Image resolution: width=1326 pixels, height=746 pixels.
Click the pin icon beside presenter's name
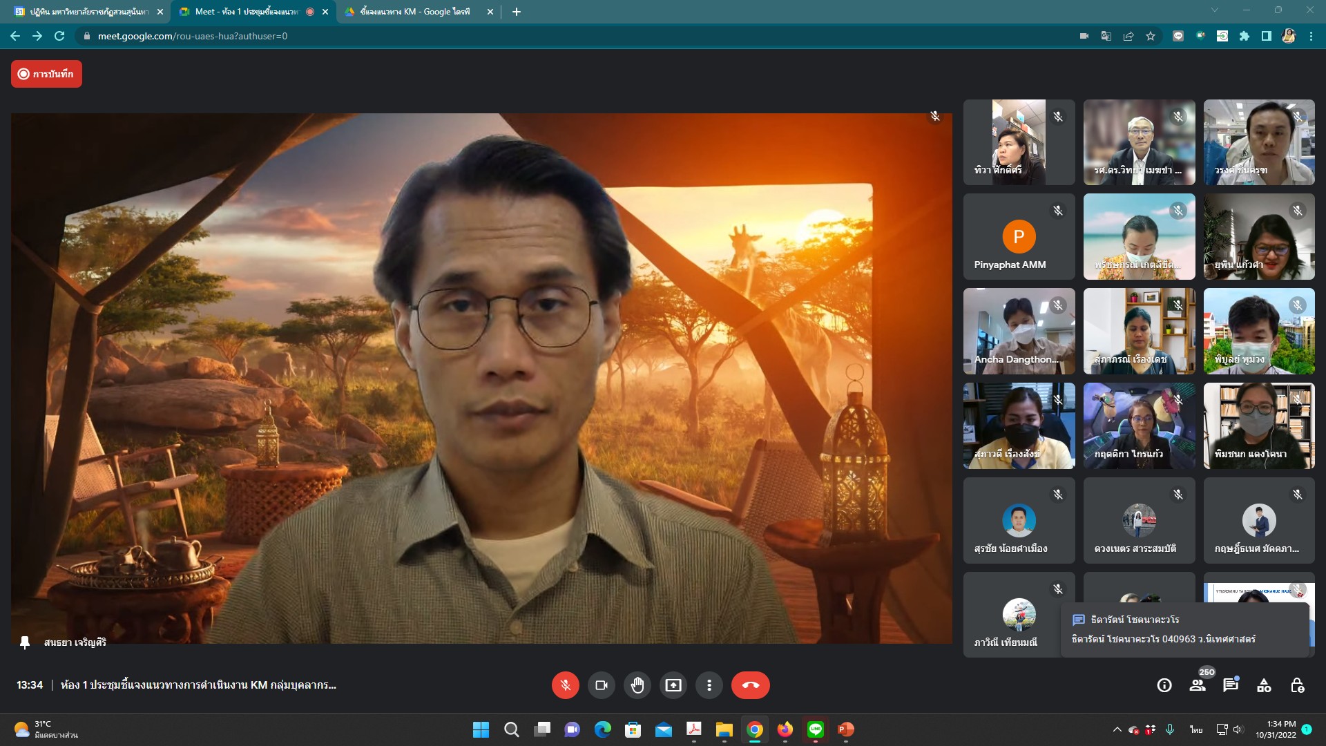pos(25,643)
